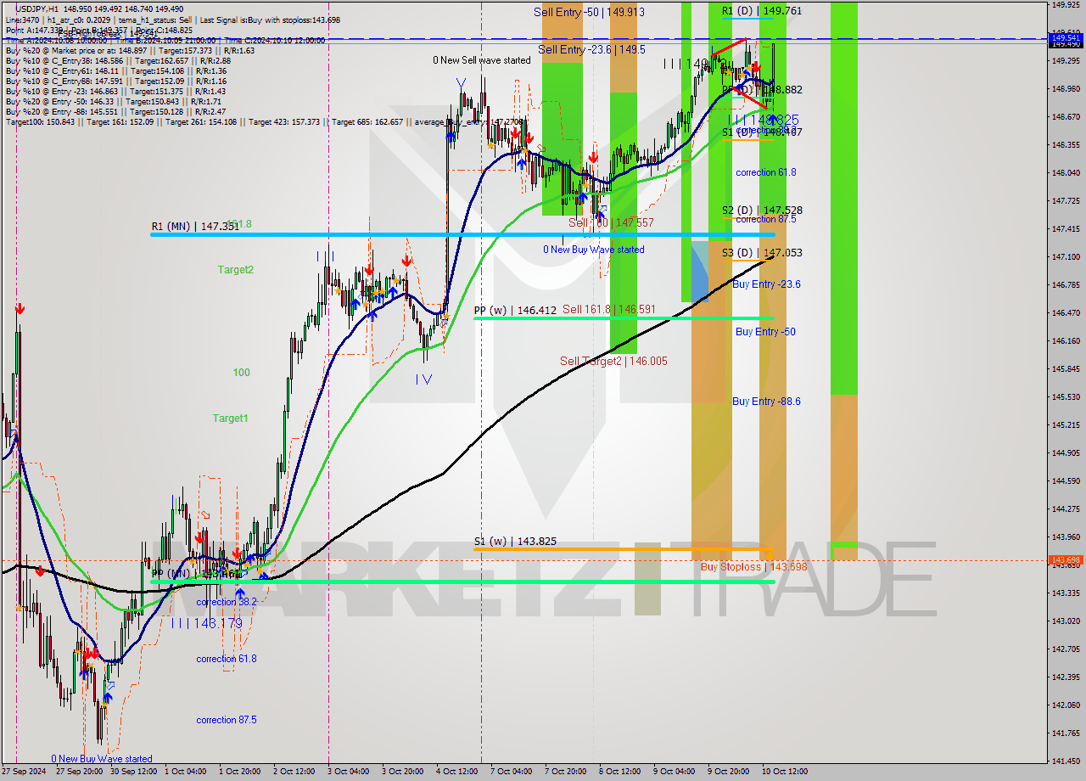The height and width of the screenshot is (781, 1086).
Task: Click the '2 Oct 12:00' time axis label
Action: 294,772
